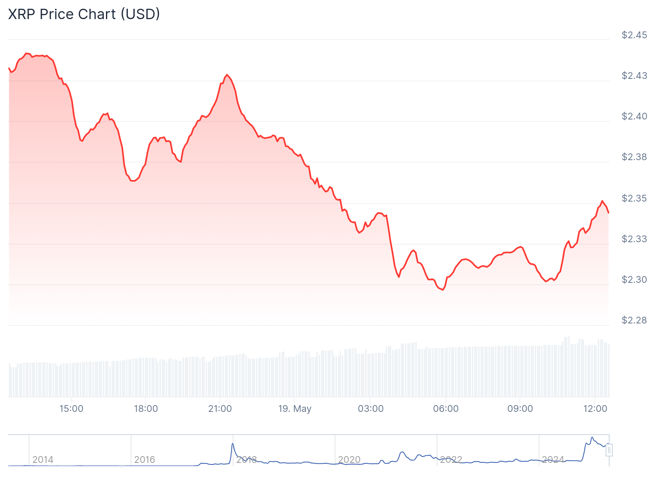
Task: Click the 2020 label in navigator
Action: [x=349, y=460]
